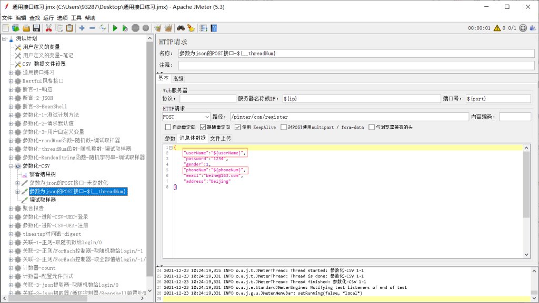The height and width of the screenshot is (303, 539).
Task: Click Start no pauses icon
Action: [x=125, y=28]
